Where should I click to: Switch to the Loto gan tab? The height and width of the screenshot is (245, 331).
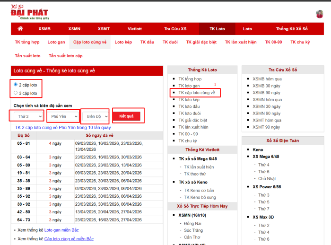pyautogui.click(x=56, y=42)
